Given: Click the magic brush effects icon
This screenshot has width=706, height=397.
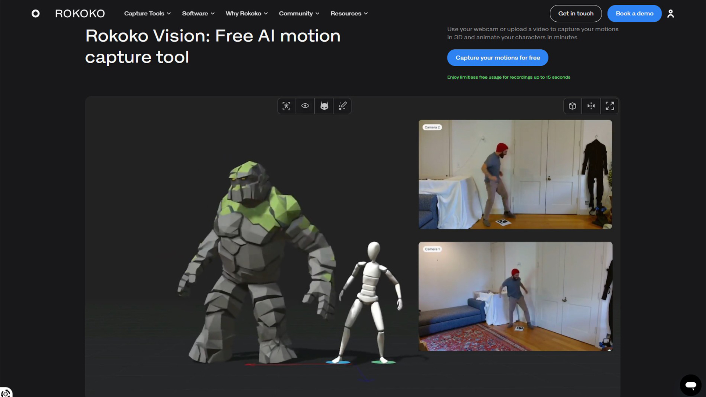Looking at the screenshot, I should [343, 106].
